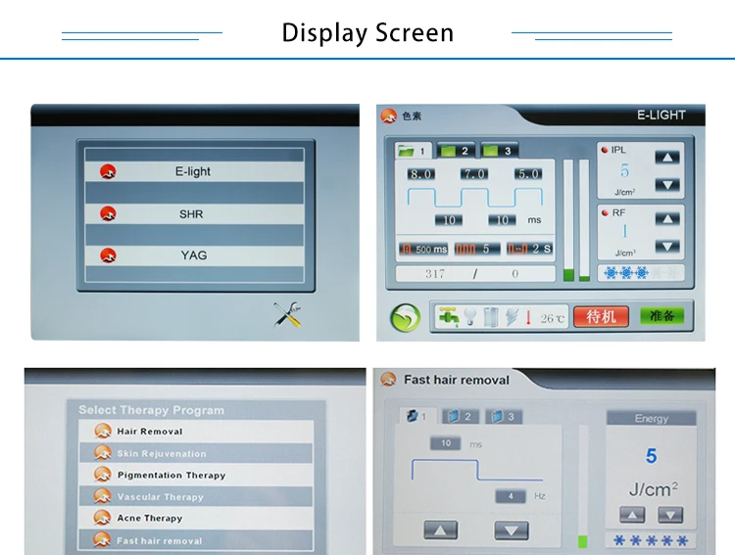Tap the water faucet status icon

click(x=451, y=317)
